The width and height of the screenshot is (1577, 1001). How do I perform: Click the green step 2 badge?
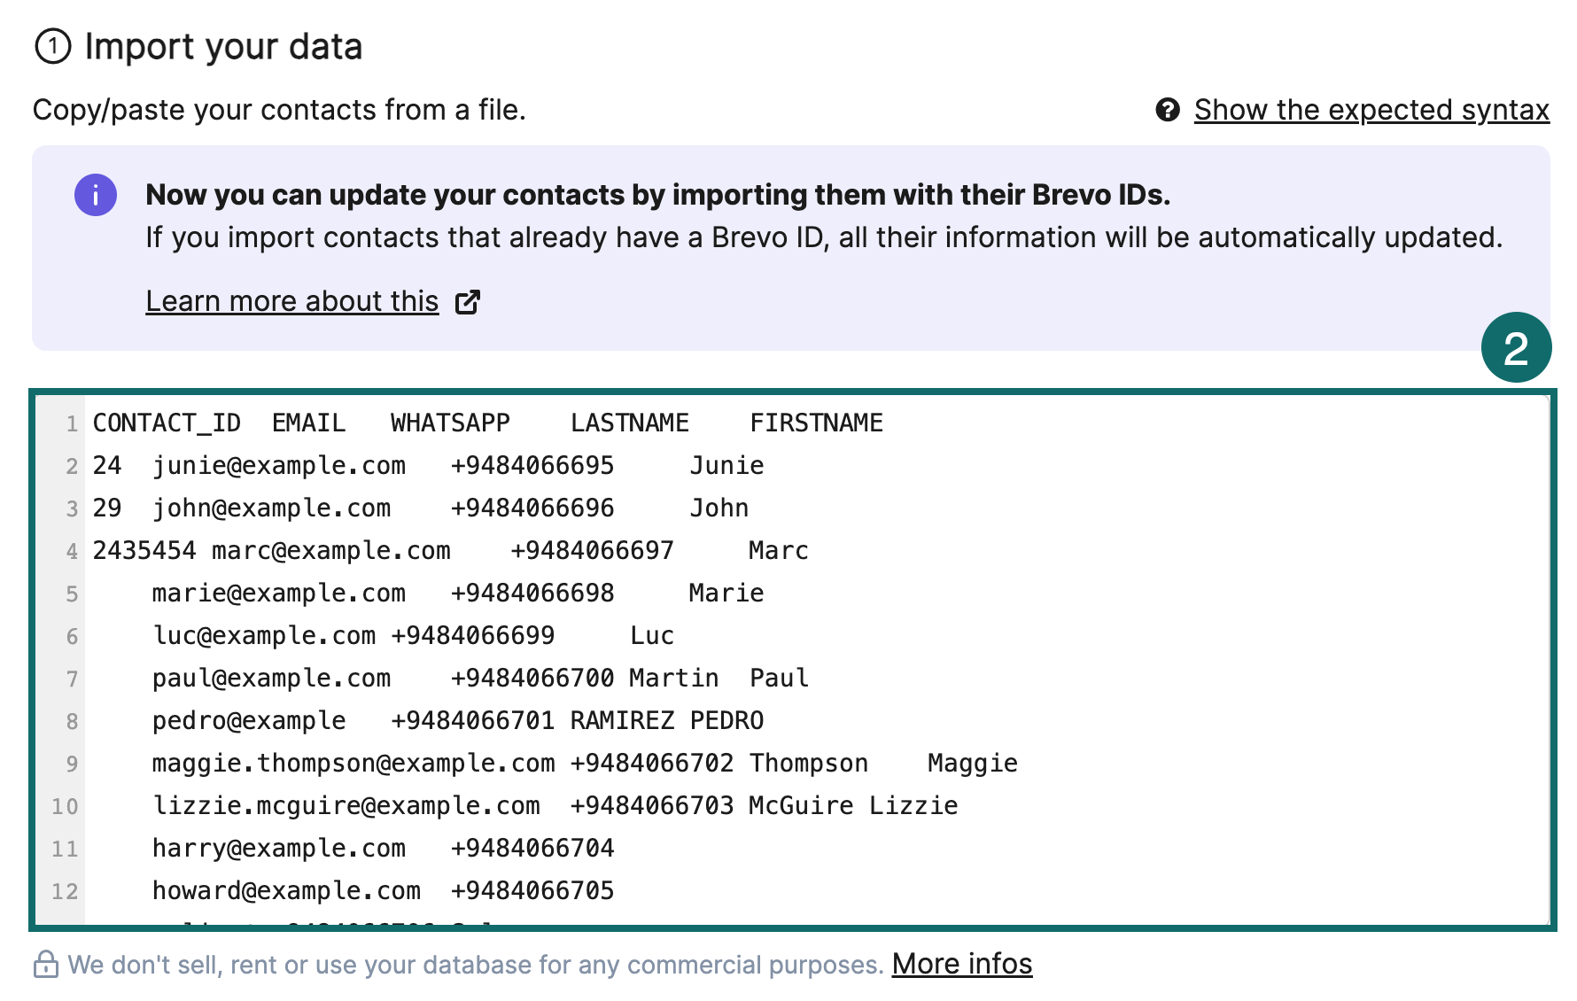click(x=1516, y=347)
